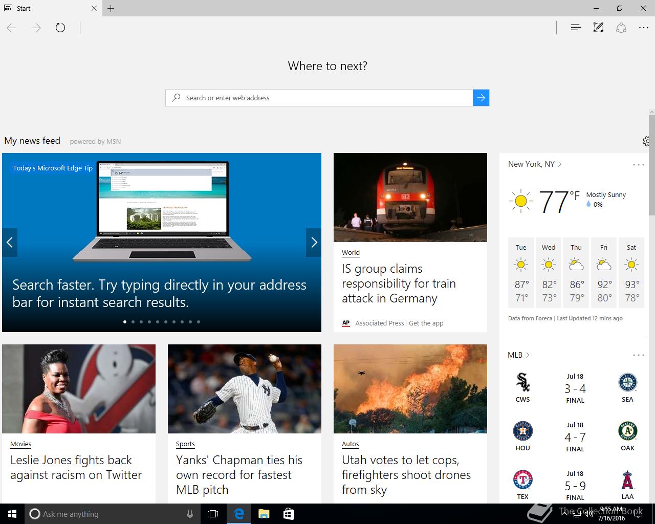Click the Edge icon on taskbar
655x524 pixels.
click(x=238, y=514)
